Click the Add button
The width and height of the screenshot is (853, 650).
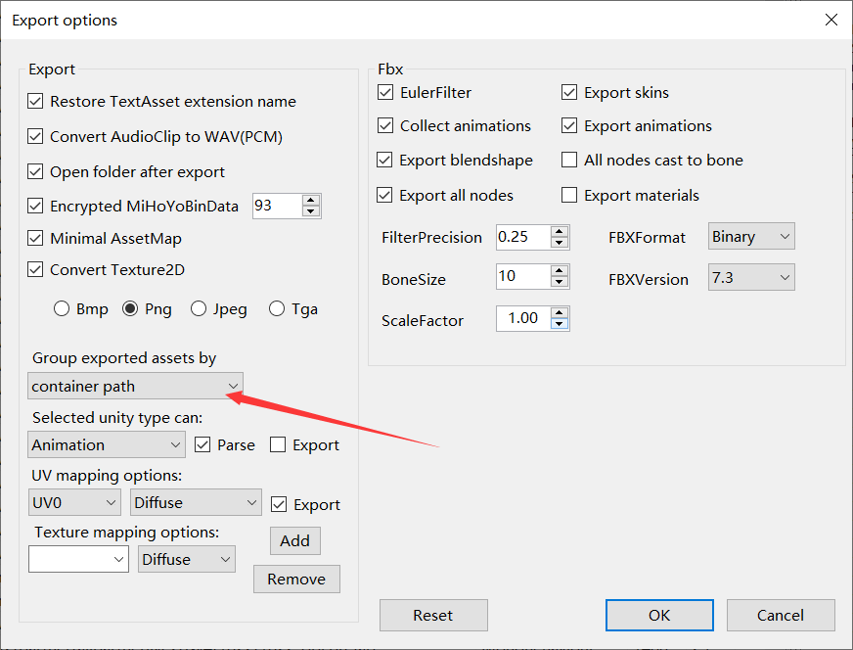coord(295,540)
